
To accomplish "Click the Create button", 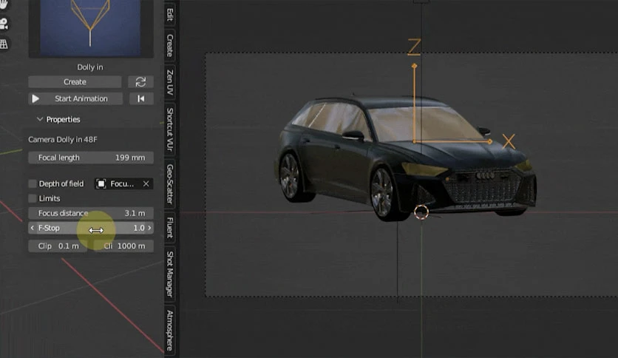I will click(75, 82).
